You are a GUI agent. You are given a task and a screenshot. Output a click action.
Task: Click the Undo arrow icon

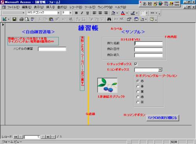[x=64, y=19]
